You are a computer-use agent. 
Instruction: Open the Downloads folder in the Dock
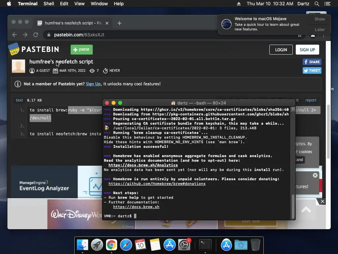pyautogui.click(x=241, y=245)
